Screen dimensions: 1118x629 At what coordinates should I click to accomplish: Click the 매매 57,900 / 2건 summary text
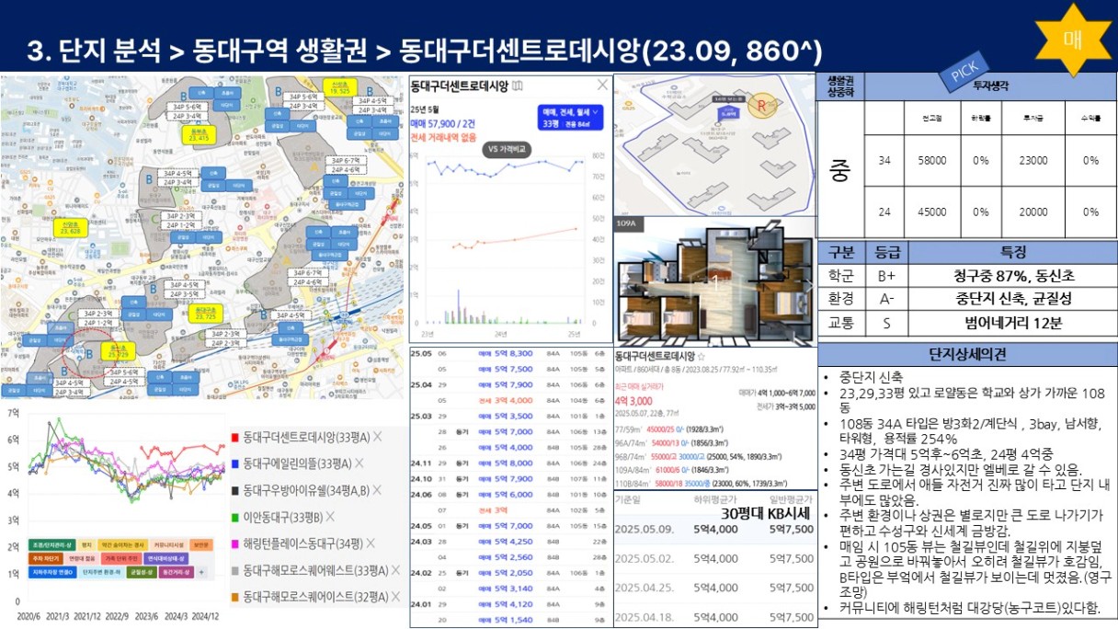click(443, 122)
